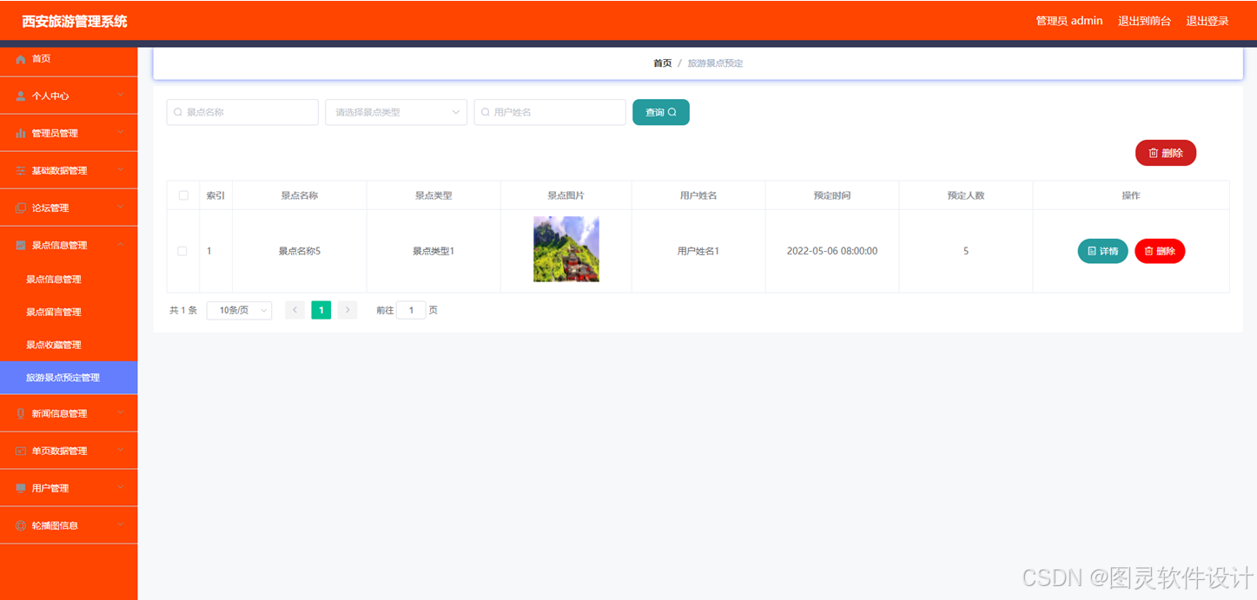
Task: Expand the 新闻信息管理 menu chevron
Action: click(x=121, y=413)
